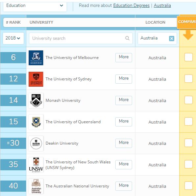Image resolution: width=196 pixels, height=196 pixels.
Task: Tick compare checkbox for Monash University
Action: click(188, 100)
